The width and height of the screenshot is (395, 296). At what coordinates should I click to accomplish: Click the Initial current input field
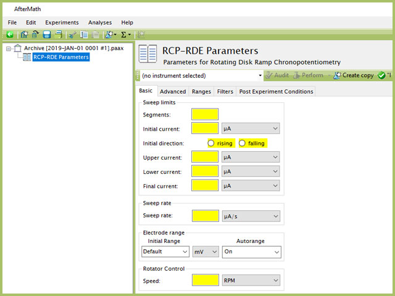click(205, 128)
